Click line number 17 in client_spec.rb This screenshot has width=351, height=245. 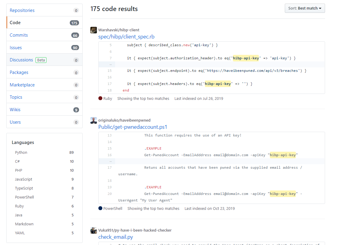click(x=109, y=84)
